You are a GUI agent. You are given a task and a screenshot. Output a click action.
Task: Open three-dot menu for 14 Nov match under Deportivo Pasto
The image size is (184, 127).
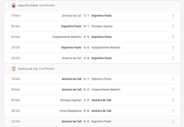[x=173, y=16]
